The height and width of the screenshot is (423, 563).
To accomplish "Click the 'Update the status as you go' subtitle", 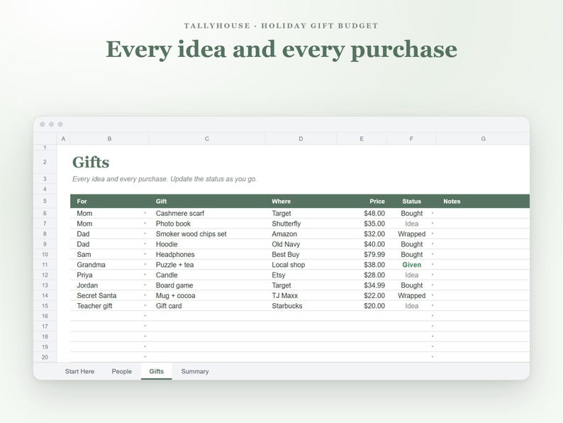I will coord(213,179).
